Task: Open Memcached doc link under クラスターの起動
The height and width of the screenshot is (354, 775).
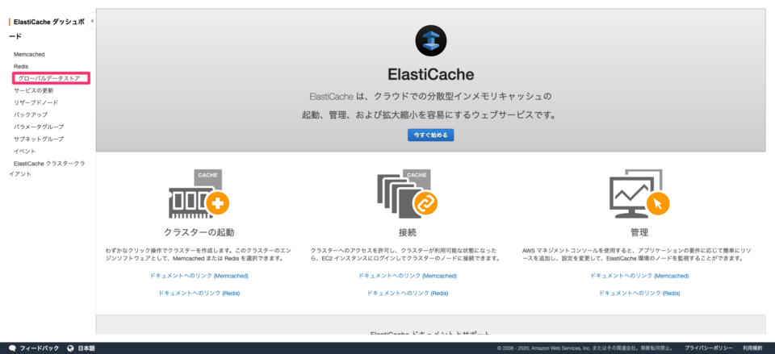Action: (199, 276)
